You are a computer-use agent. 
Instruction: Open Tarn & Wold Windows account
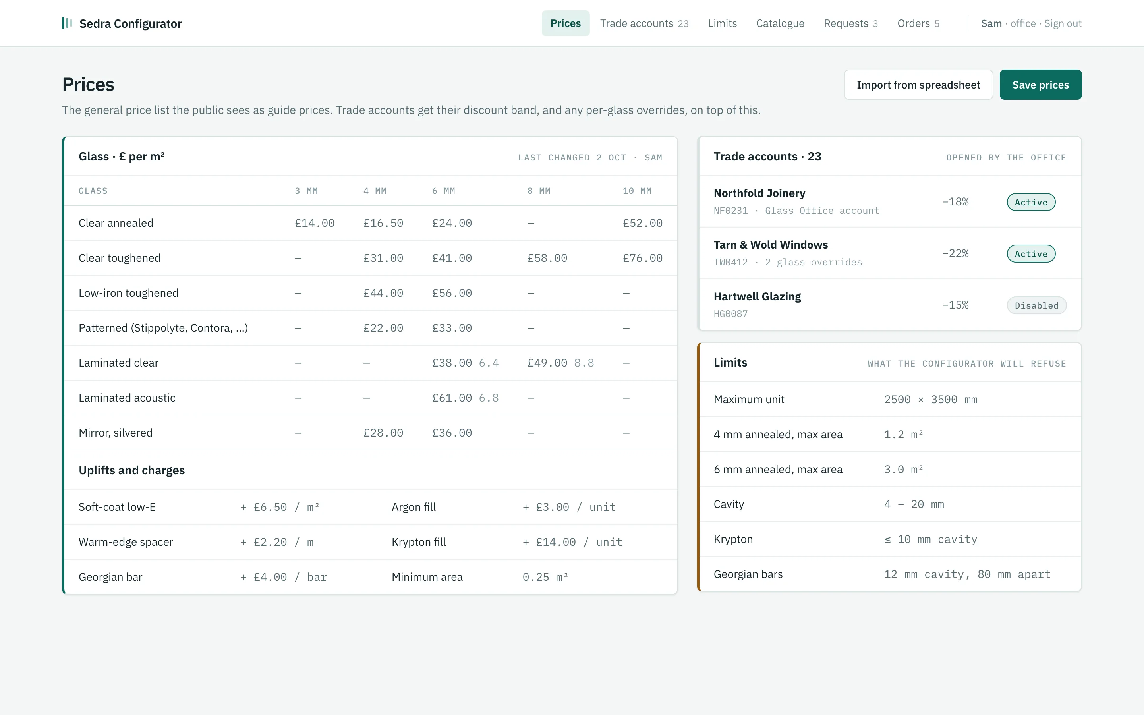point(890,253)
